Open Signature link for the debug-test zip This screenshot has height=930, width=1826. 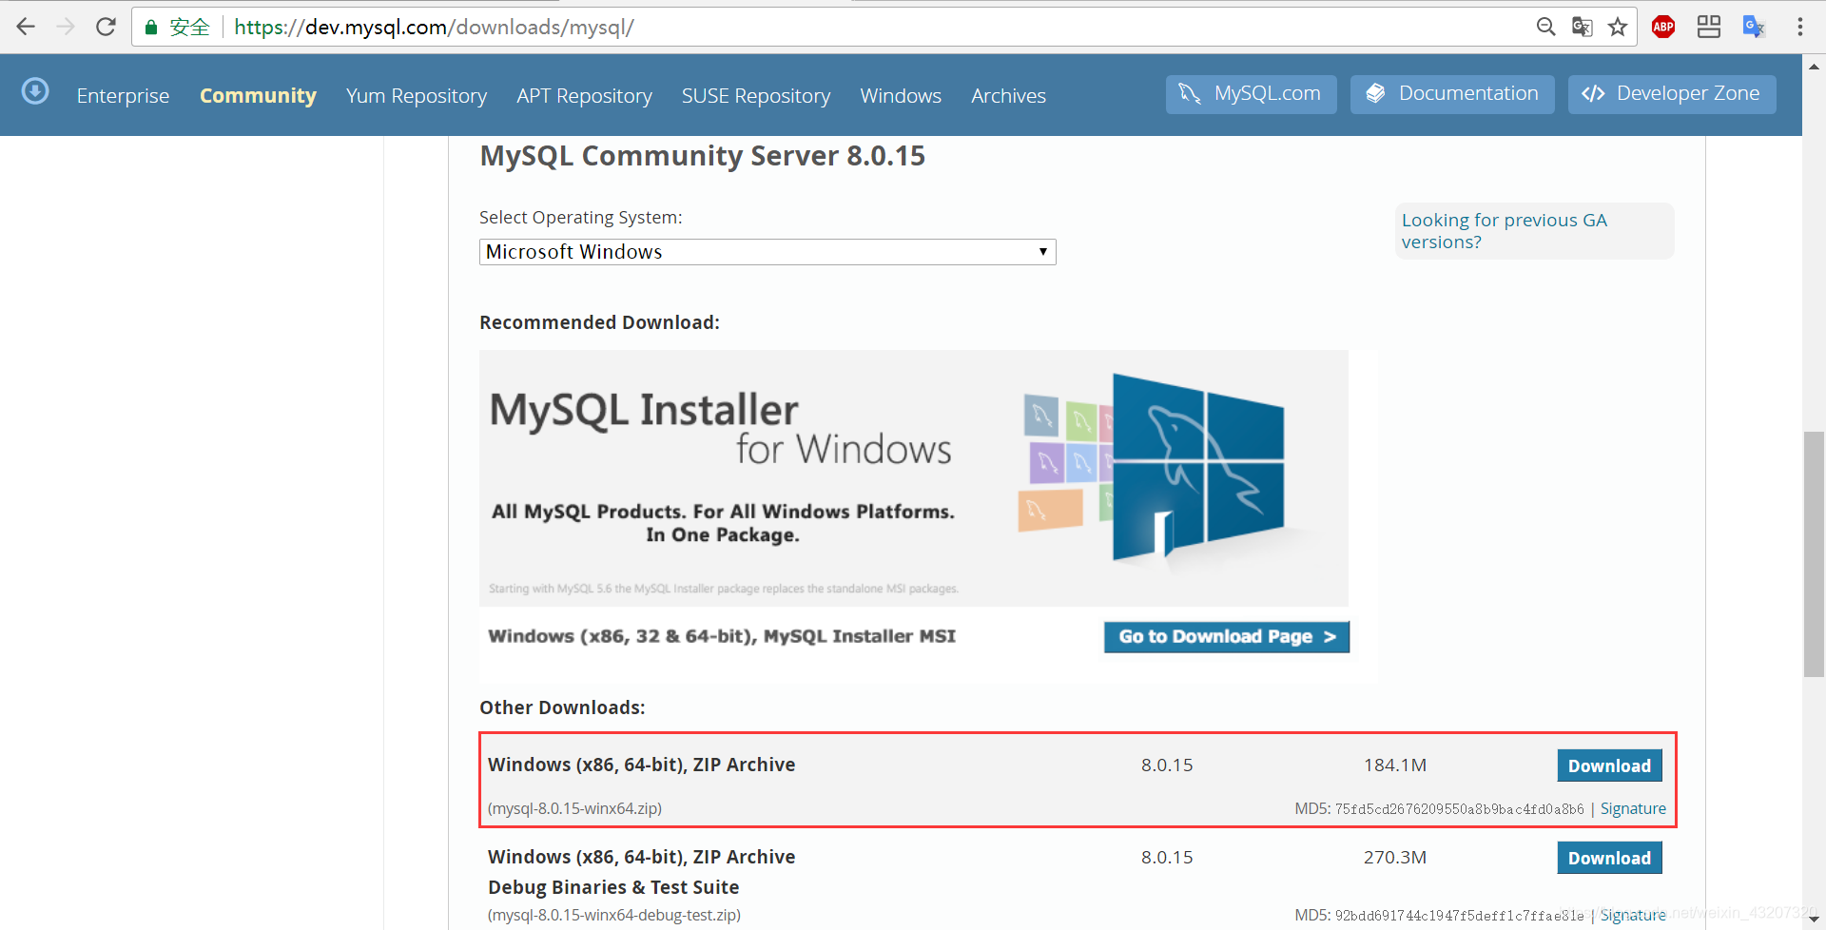[1633, 915]
